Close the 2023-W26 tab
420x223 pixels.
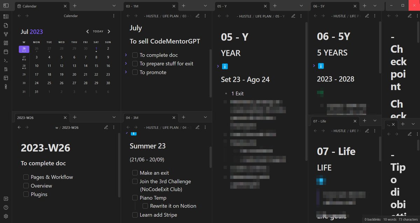pyautogui.click(x=65, y=117)
